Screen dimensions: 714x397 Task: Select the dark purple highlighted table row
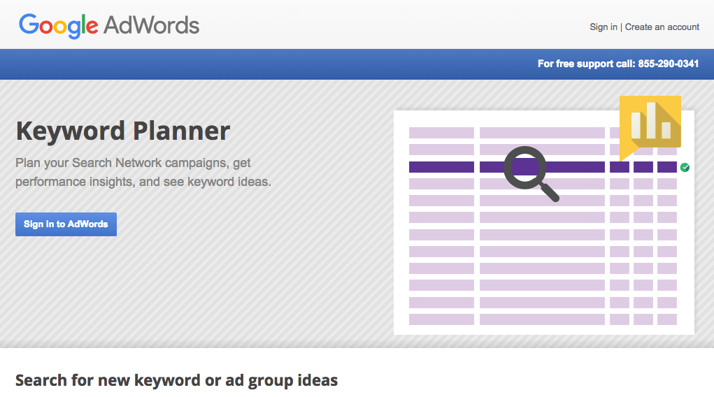click(x=441, y=167)
